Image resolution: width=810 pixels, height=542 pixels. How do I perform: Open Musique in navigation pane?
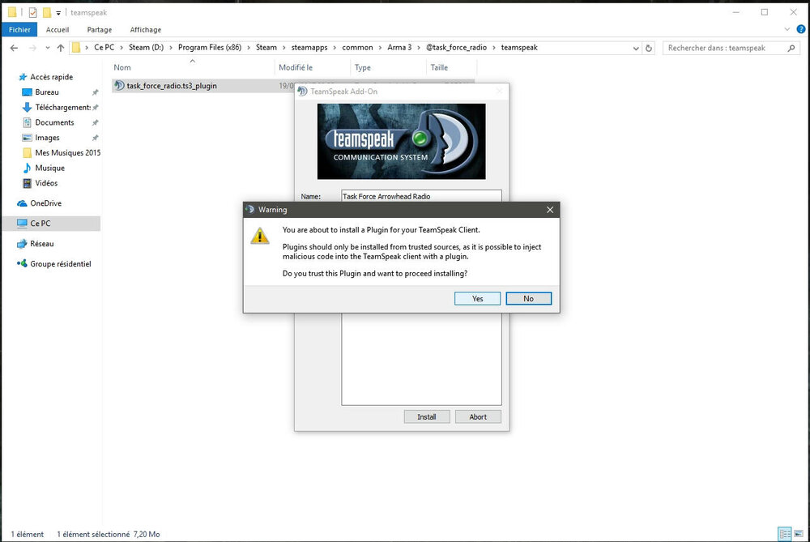(49, 168)
